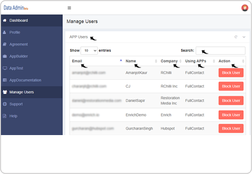Navigate to AppDocumentation
Screen dimensions: 252x174
click(32, 80)
